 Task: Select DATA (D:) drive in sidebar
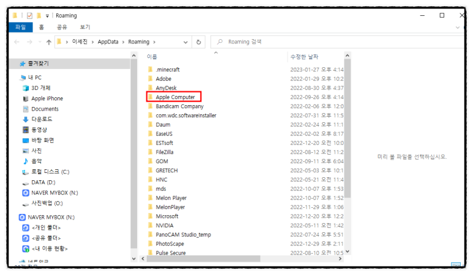click(x=43, y=182)
